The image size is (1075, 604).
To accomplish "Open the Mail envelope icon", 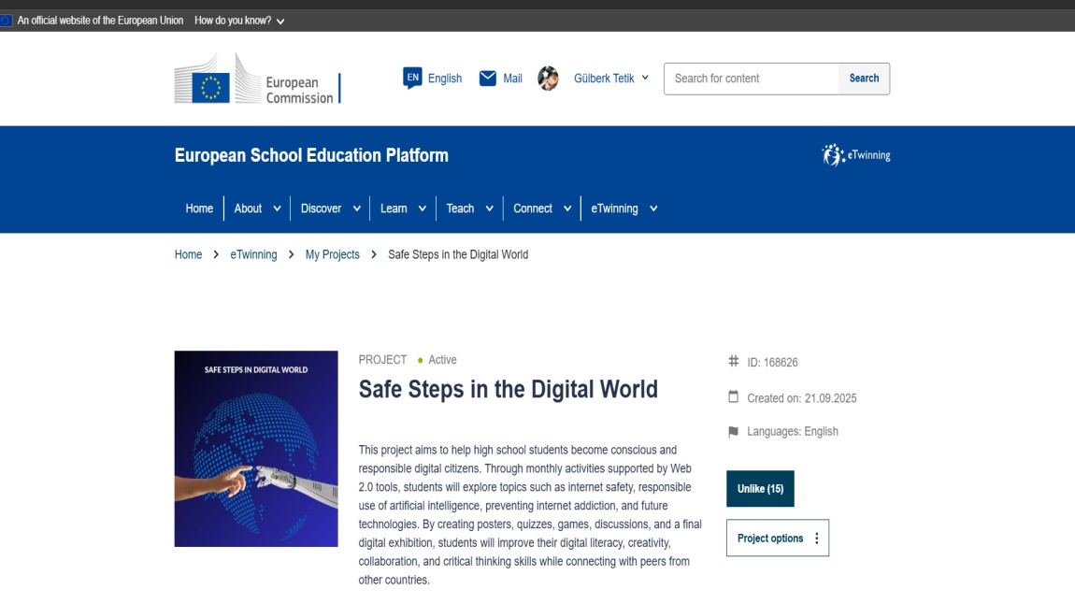I will [x=487, y=79].
